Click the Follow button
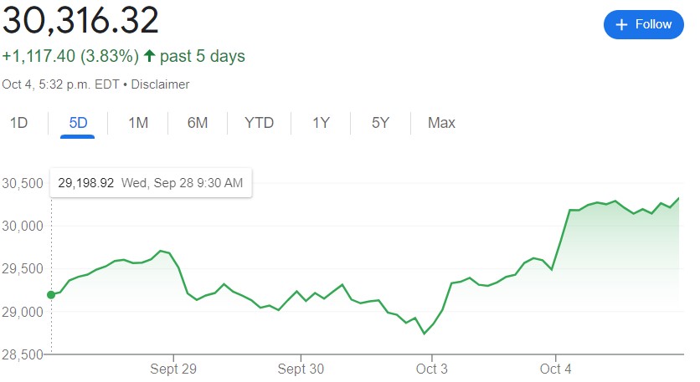 coord(644,24)
